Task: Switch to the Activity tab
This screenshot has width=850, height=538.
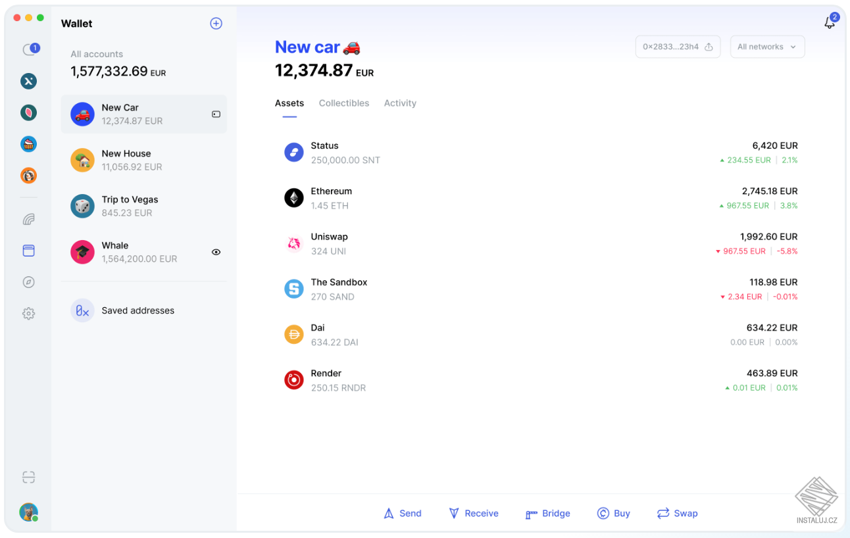Action: point(400,103)
